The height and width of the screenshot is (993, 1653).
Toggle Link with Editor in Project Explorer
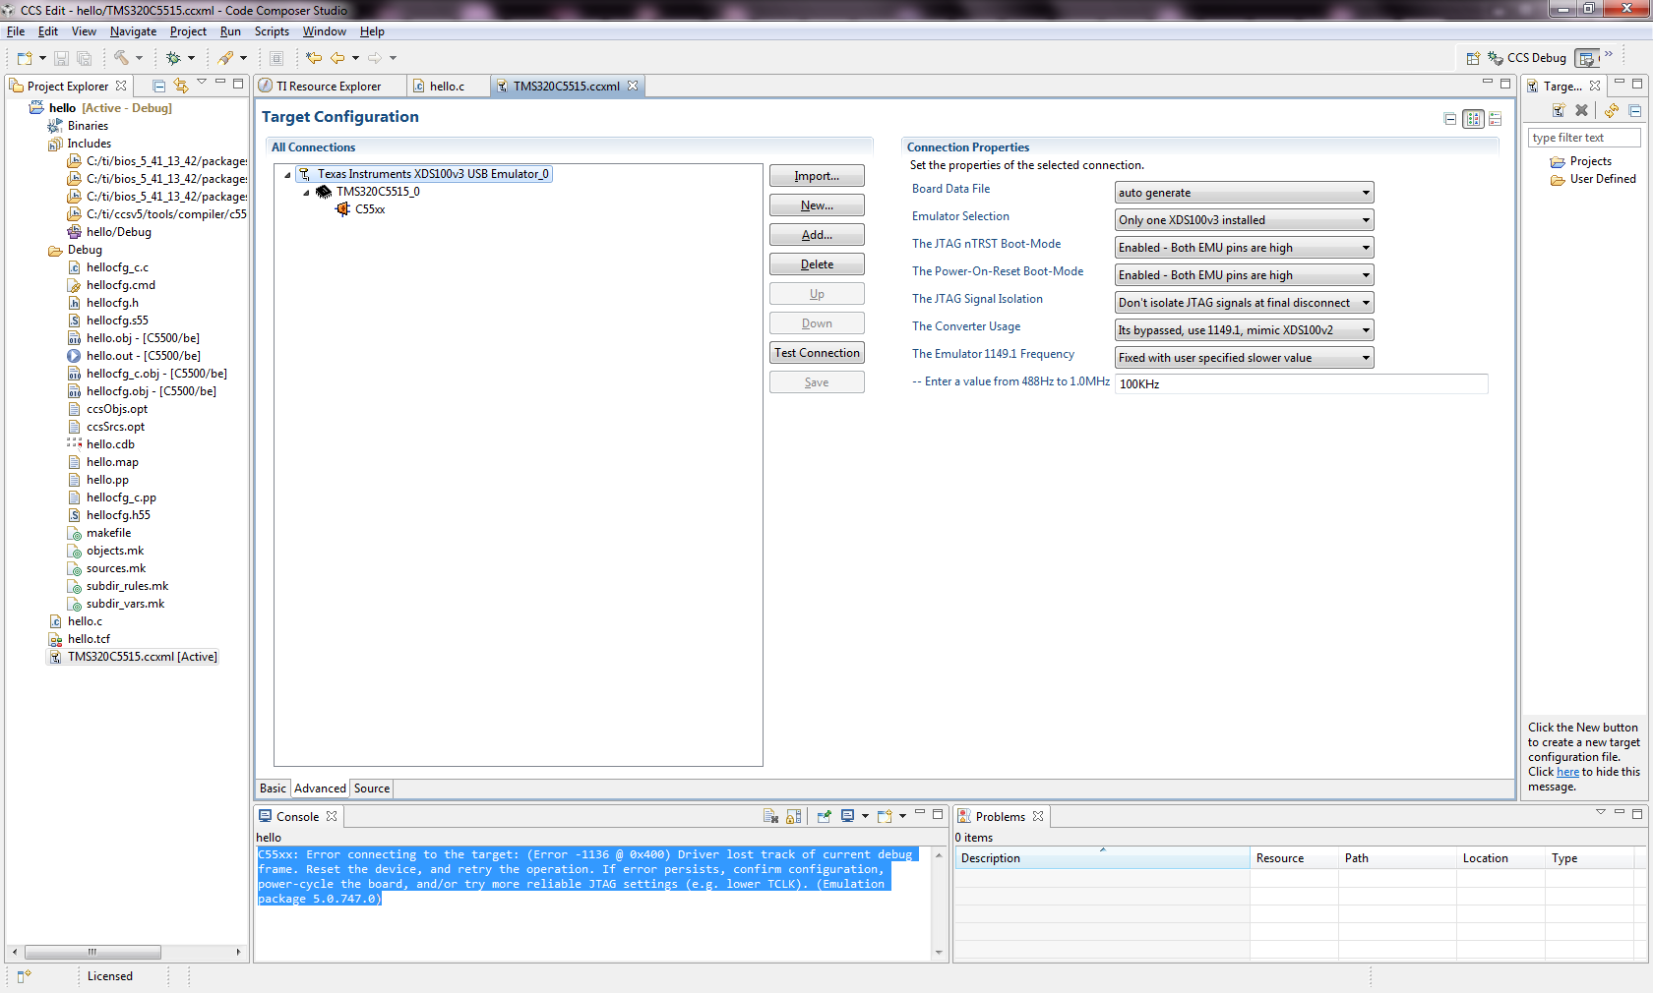coord(181,86)
